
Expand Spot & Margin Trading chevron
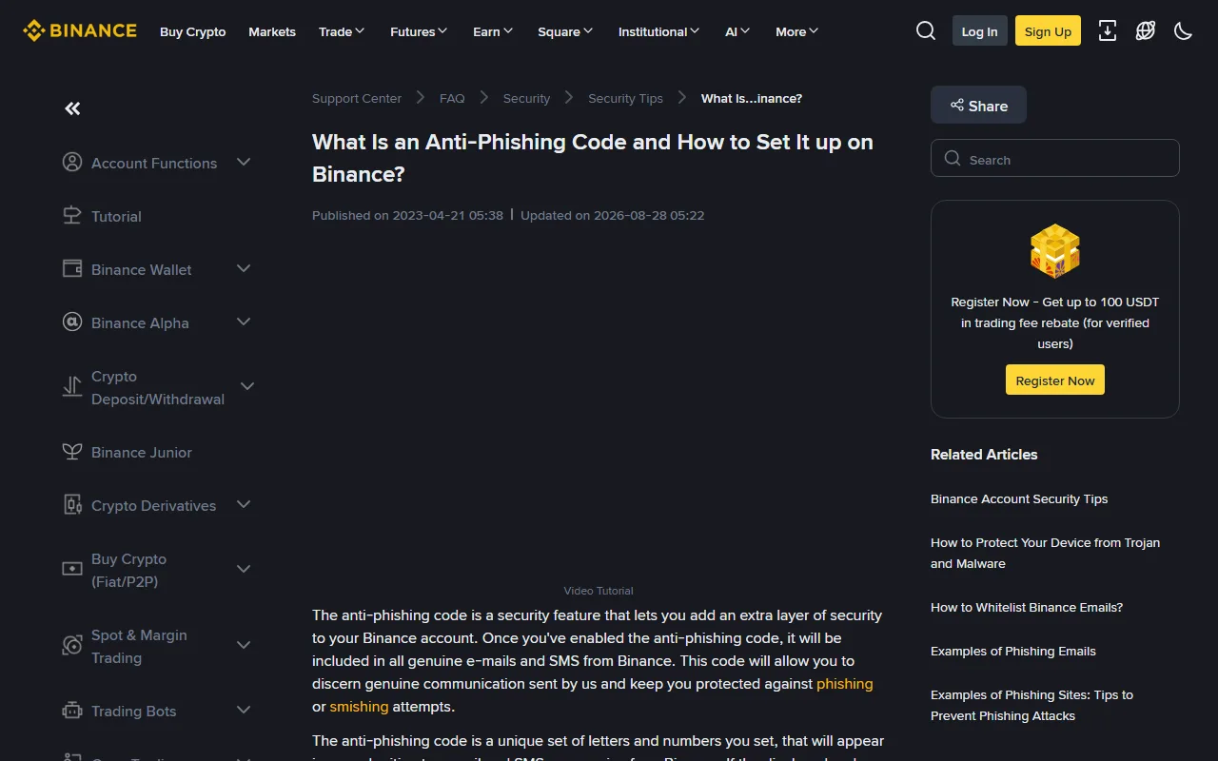244,646
